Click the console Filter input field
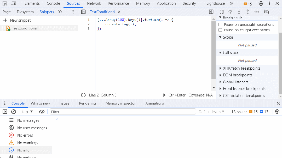This screenshot has width=282, height=158. [123, 112]
